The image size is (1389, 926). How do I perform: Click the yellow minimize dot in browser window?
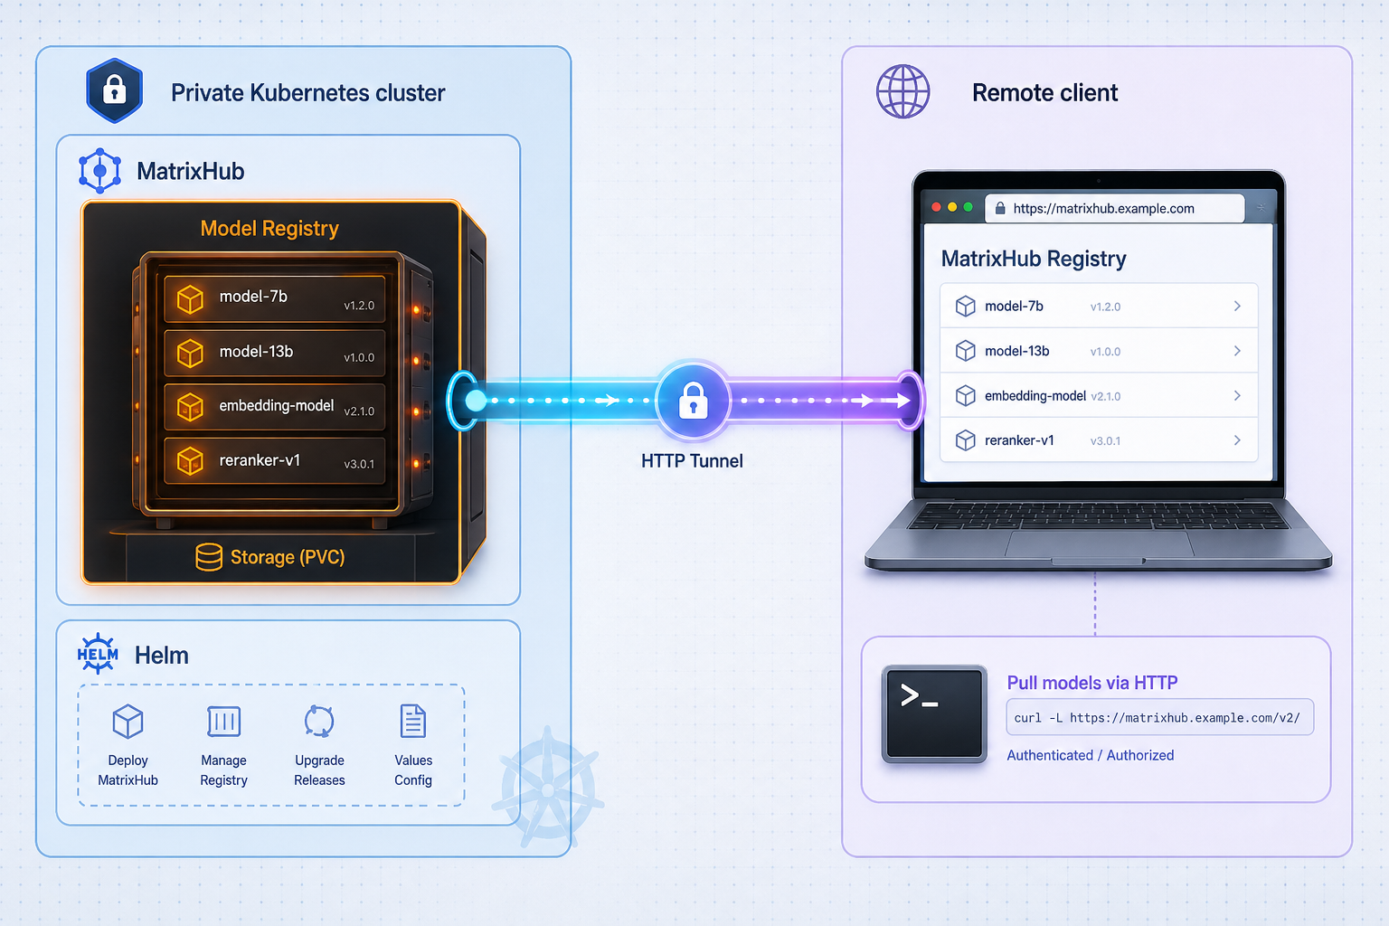(x=952, y=207)
